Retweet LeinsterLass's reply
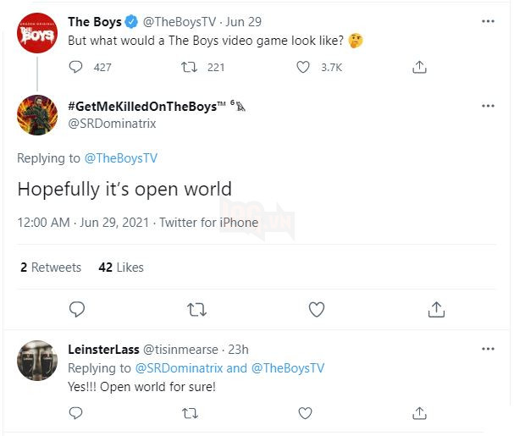Viewport: 514px width, 436px height. (191, 414)
